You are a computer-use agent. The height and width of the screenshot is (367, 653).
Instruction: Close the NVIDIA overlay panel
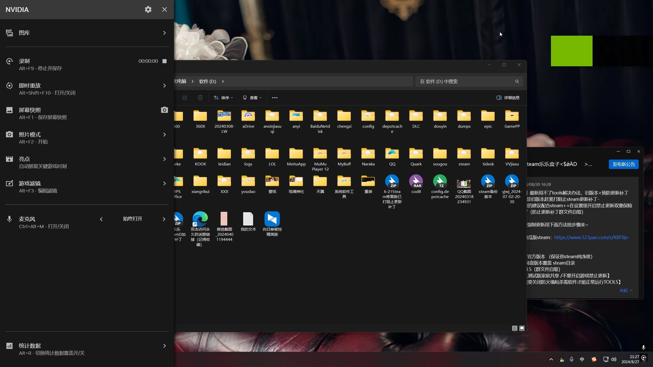(165, 9)
